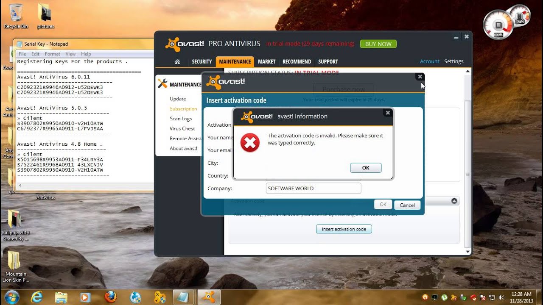Switch to the RECOMMEND tab
Screen dimensions: 543x305
tap(297, 61)
